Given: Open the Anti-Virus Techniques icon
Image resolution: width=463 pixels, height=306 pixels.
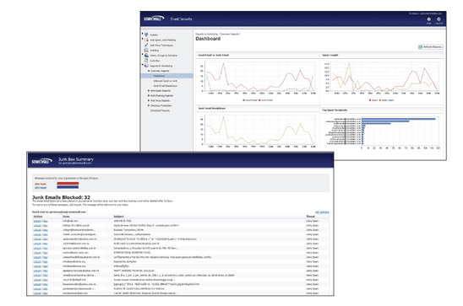Looking at the screenshot, I should (146, 45).
